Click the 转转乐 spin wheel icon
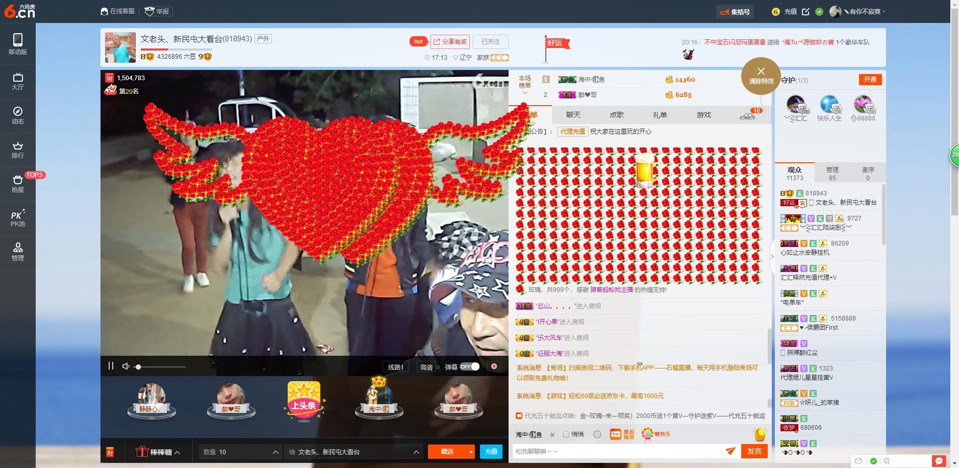Screen dimensions: 959x468 point(656,434)
